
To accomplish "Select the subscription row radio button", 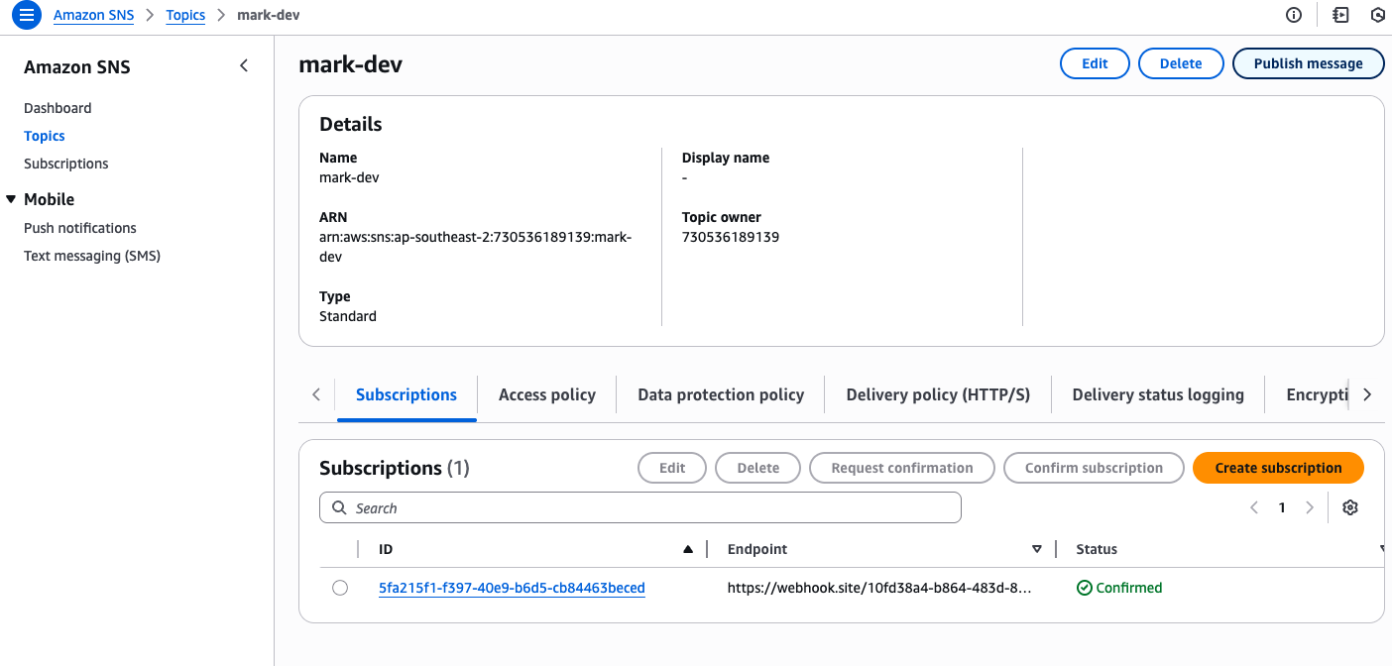I will pyautogui.click(x=340, y=588).
